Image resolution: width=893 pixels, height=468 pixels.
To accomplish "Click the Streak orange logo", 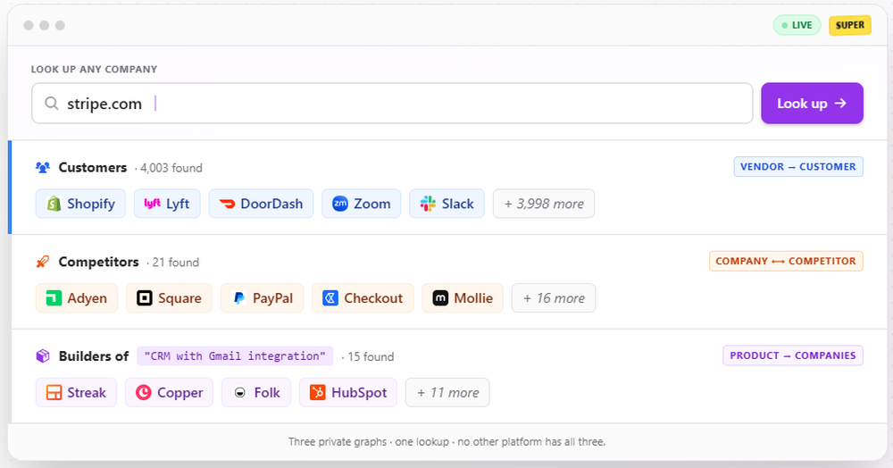I will point(54,393).
